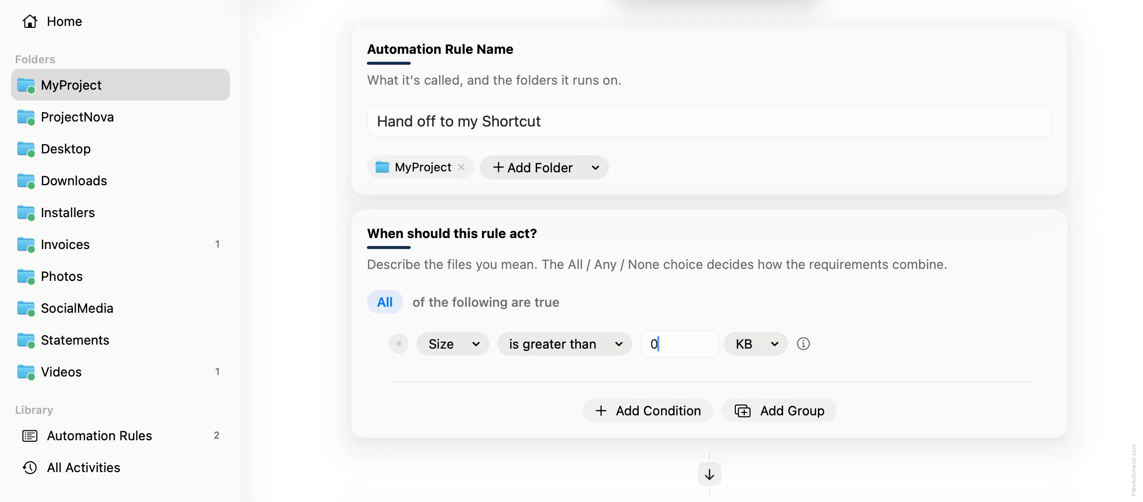The width and height of the screenshot is (1143, 502).
Task: Focus the size value input field
Action: (680, 344)
